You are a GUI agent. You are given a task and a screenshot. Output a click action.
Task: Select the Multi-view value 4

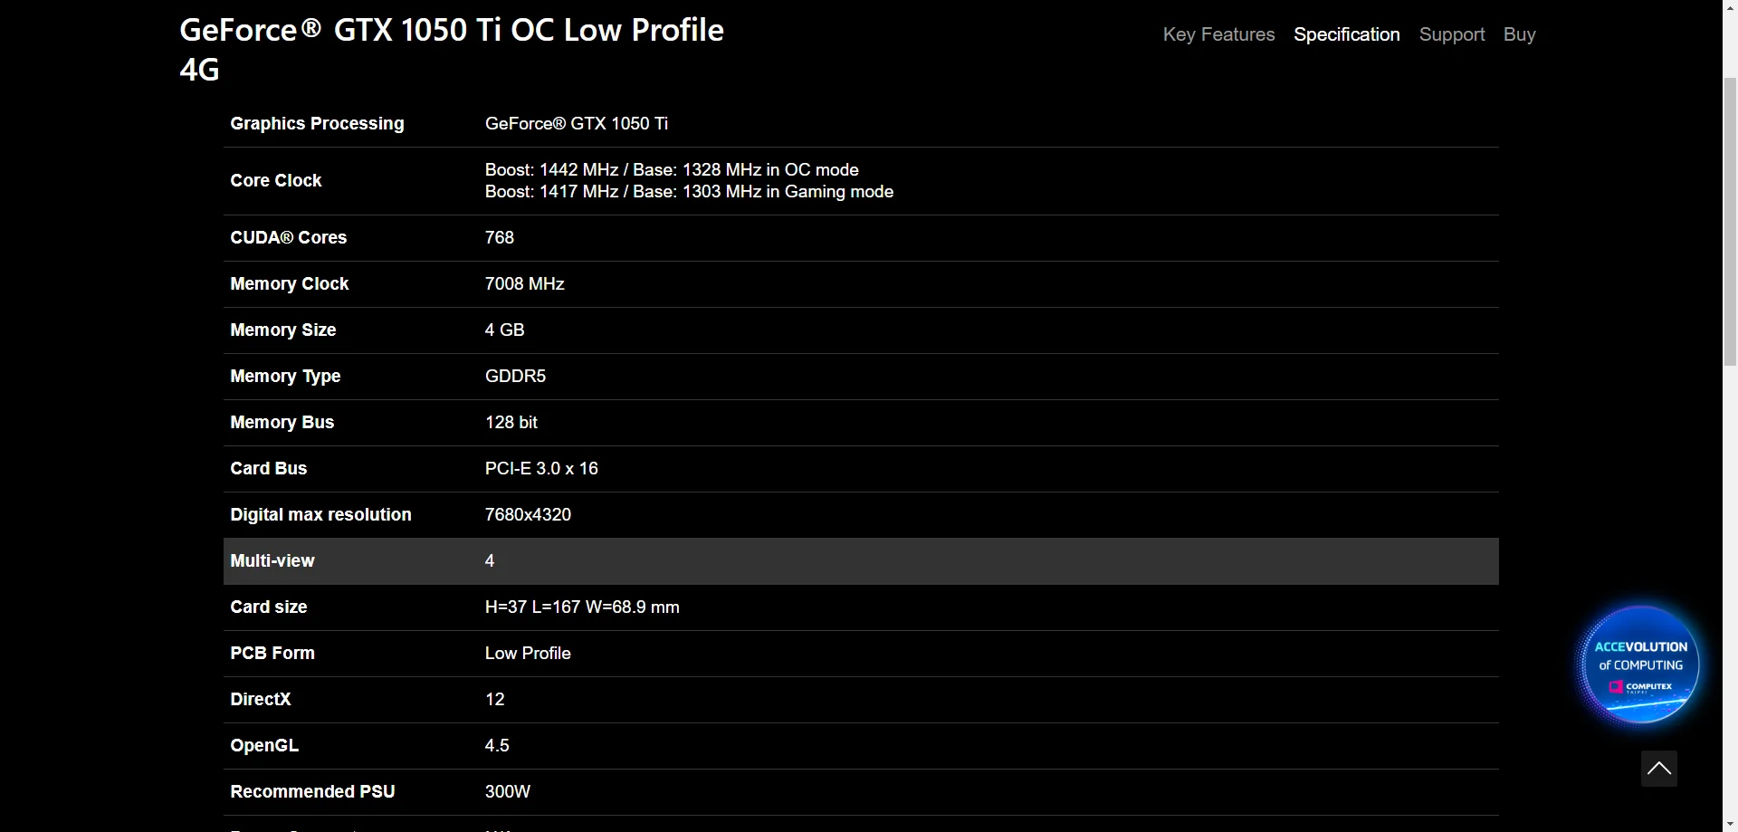pos(490,560)
